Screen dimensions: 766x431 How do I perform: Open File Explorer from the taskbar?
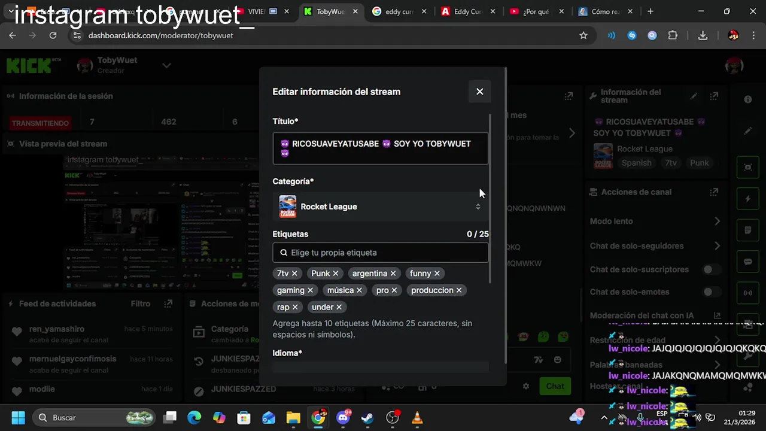tap(293, 417)
